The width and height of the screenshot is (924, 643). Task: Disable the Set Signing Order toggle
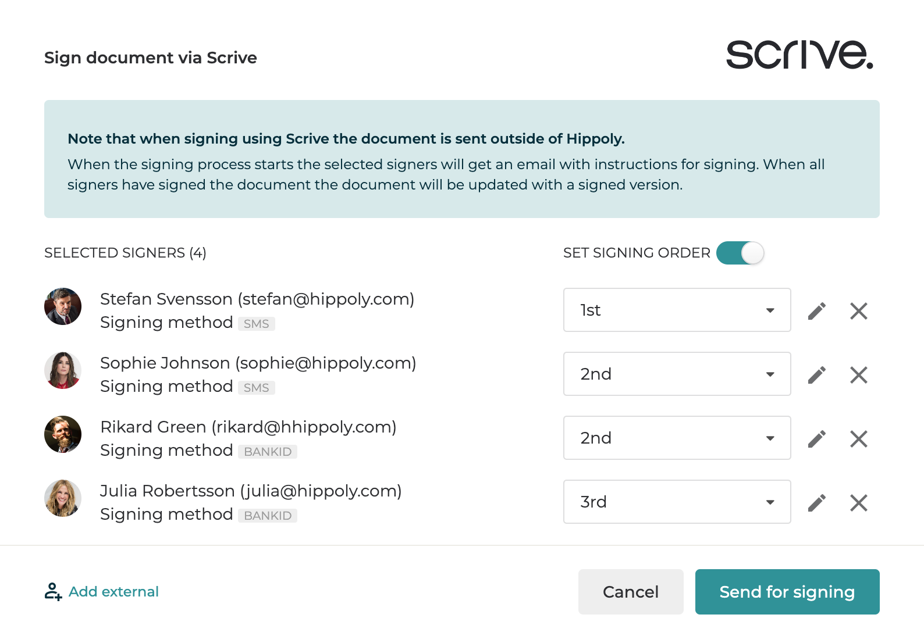pos(740,253)
